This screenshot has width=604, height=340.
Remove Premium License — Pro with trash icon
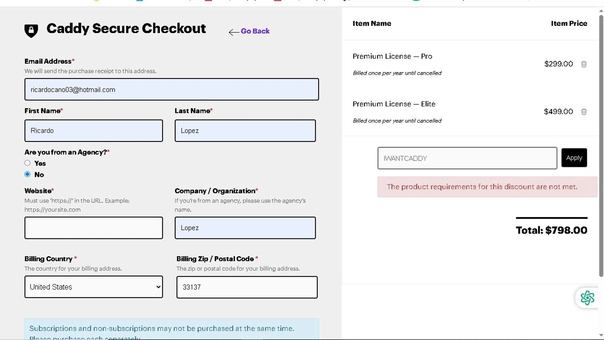coord(584,64)
